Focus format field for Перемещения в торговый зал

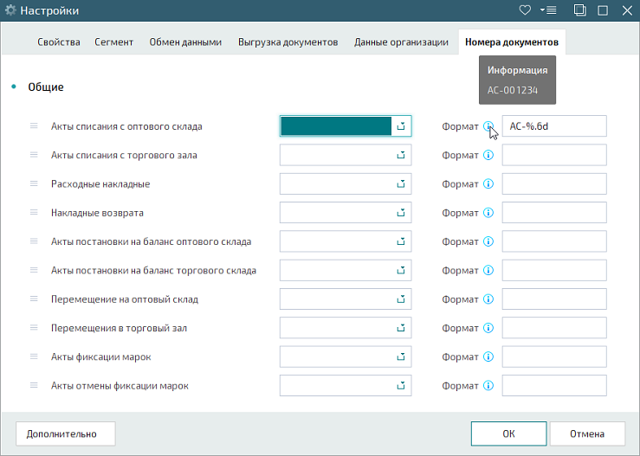pos(554,328)
